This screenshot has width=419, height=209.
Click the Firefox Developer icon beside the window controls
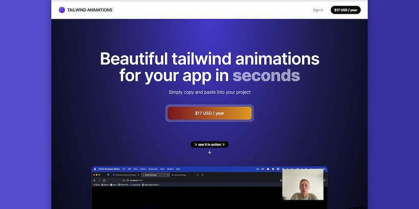click(108, 175)
